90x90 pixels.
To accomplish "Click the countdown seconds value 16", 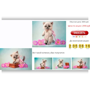I will click(x=87, y=46).
